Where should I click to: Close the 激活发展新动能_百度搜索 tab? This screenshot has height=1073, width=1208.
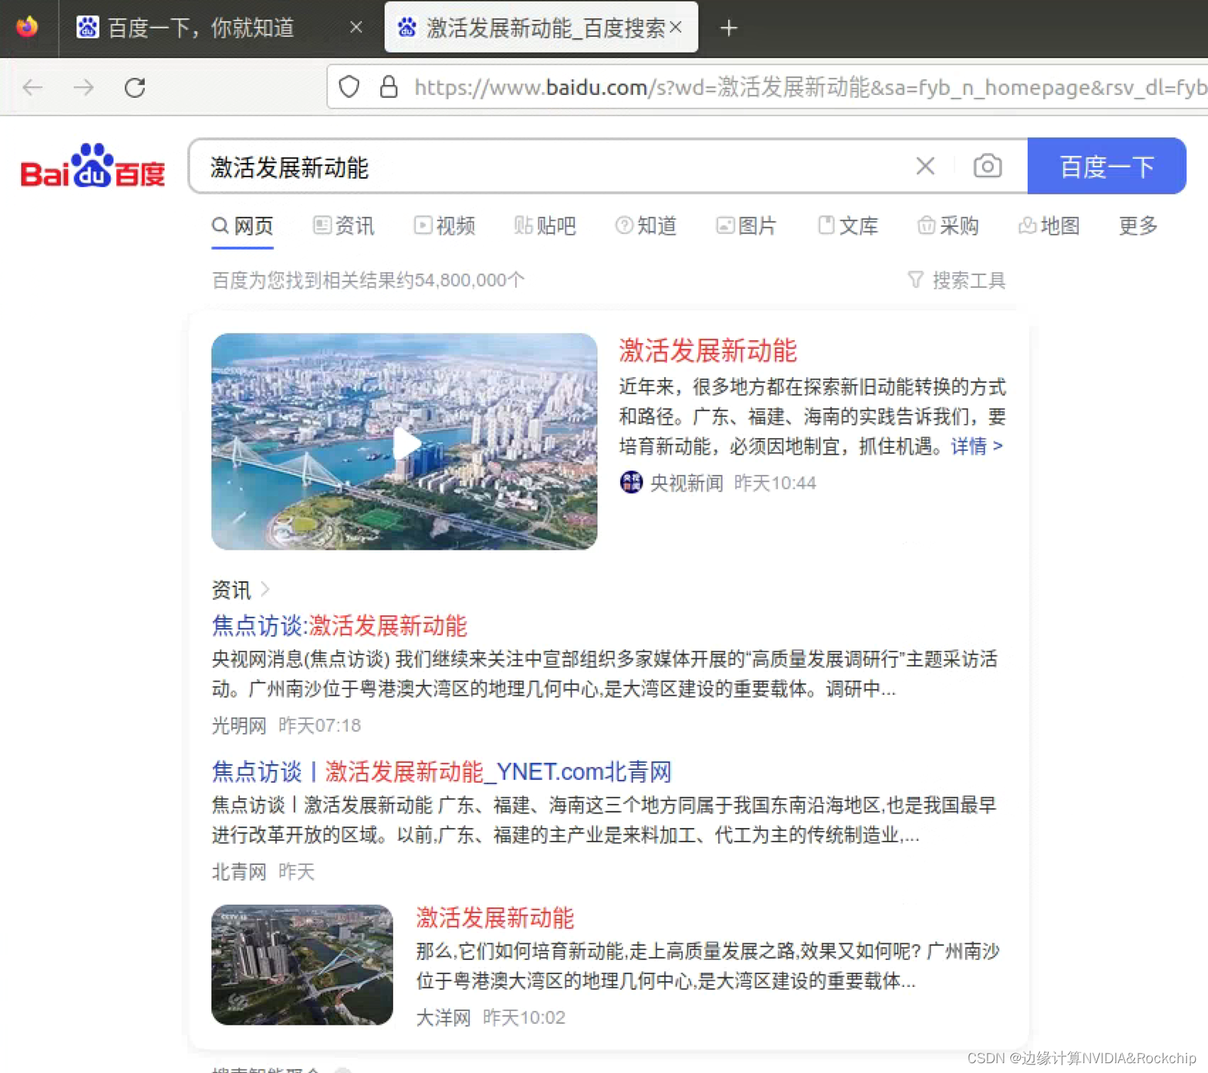pyautogui.click(x=675, y=28)
